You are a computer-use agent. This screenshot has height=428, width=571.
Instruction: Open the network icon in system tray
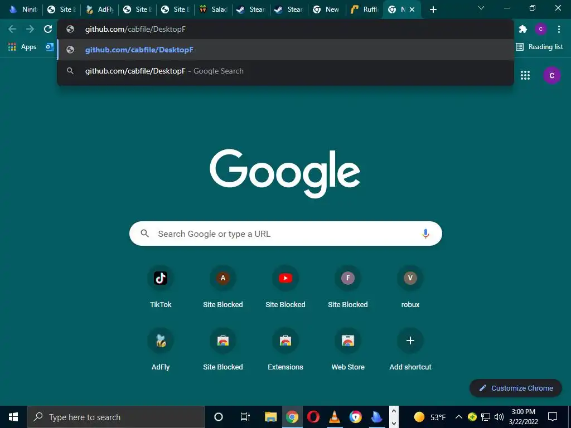pyautogui.click(x=486, y=417)
